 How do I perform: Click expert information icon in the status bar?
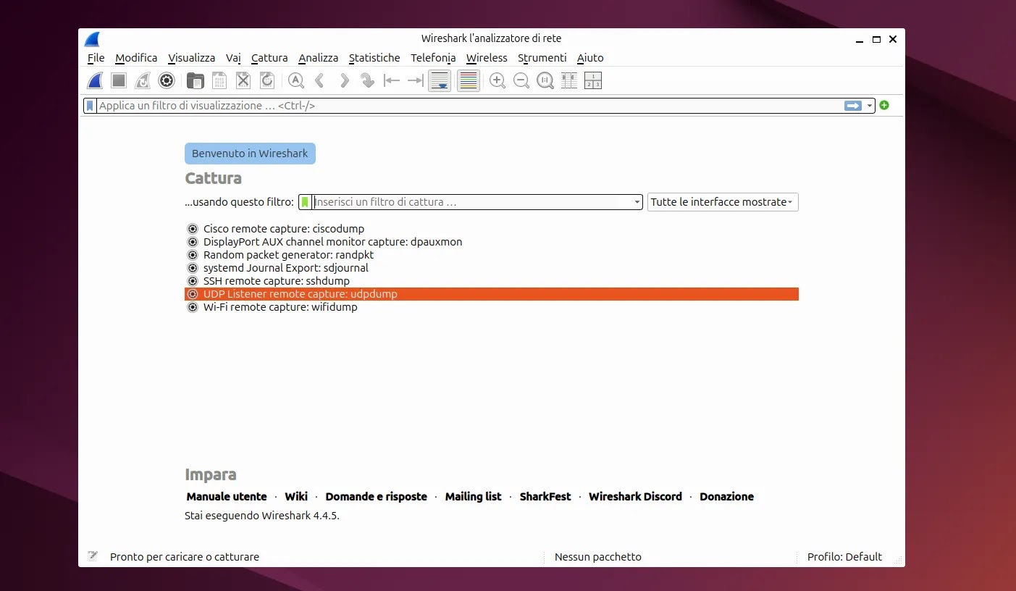pos(93,556)
